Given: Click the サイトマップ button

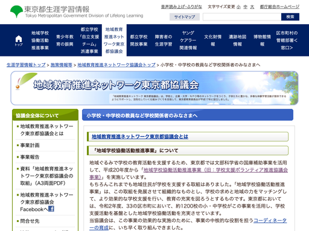Looking at the screenshot, I should 185,17.
